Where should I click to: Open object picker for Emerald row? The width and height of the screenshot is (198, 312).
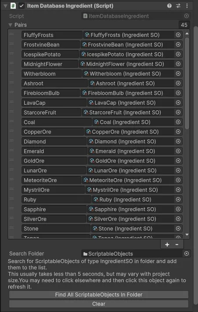178,151
